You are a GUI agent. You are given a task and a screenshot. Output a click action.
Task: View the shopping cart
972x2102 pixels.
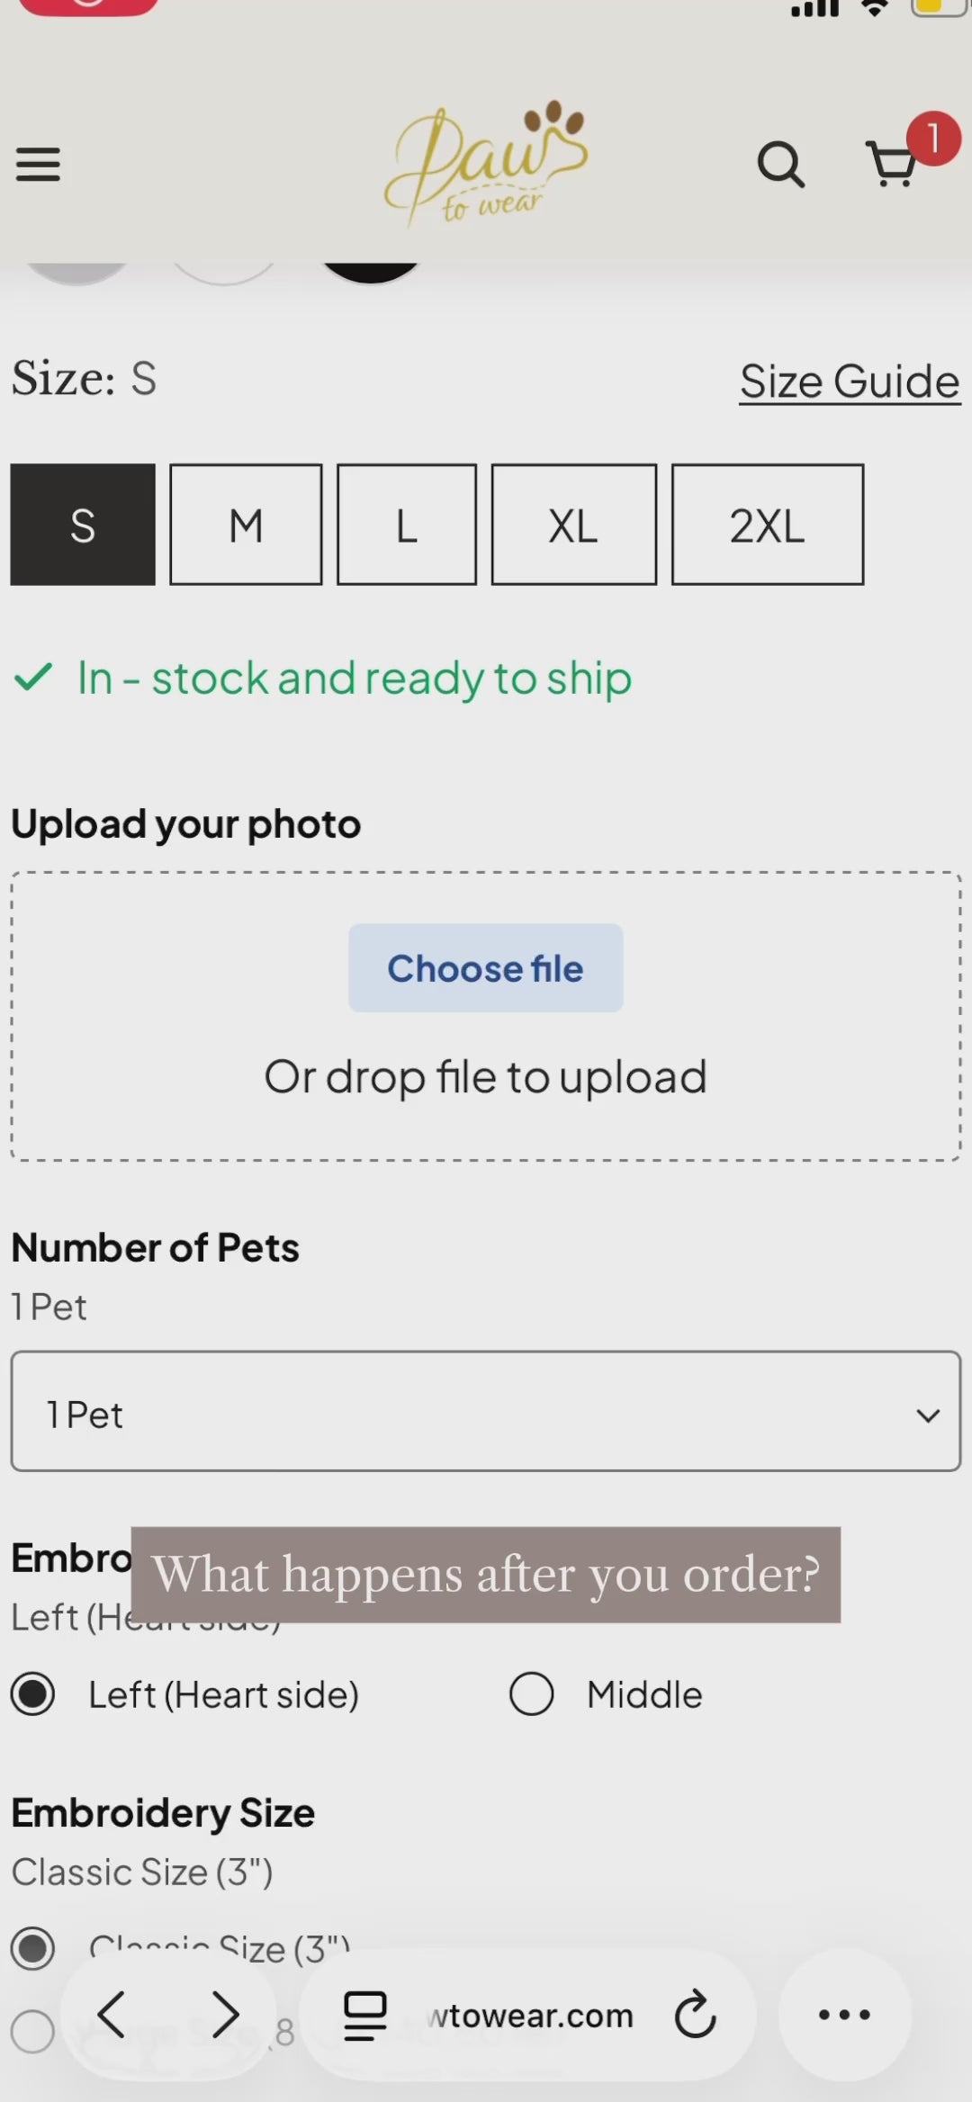[x=893, y=164]
